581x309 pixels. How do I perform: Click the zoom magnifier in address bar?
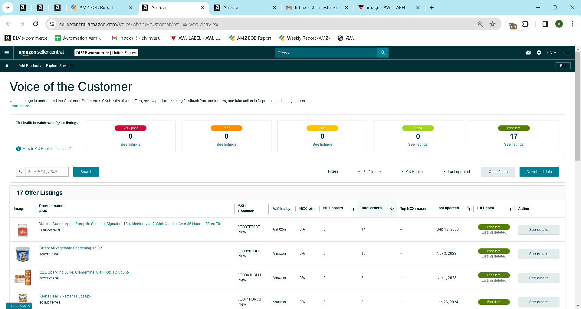480,24
